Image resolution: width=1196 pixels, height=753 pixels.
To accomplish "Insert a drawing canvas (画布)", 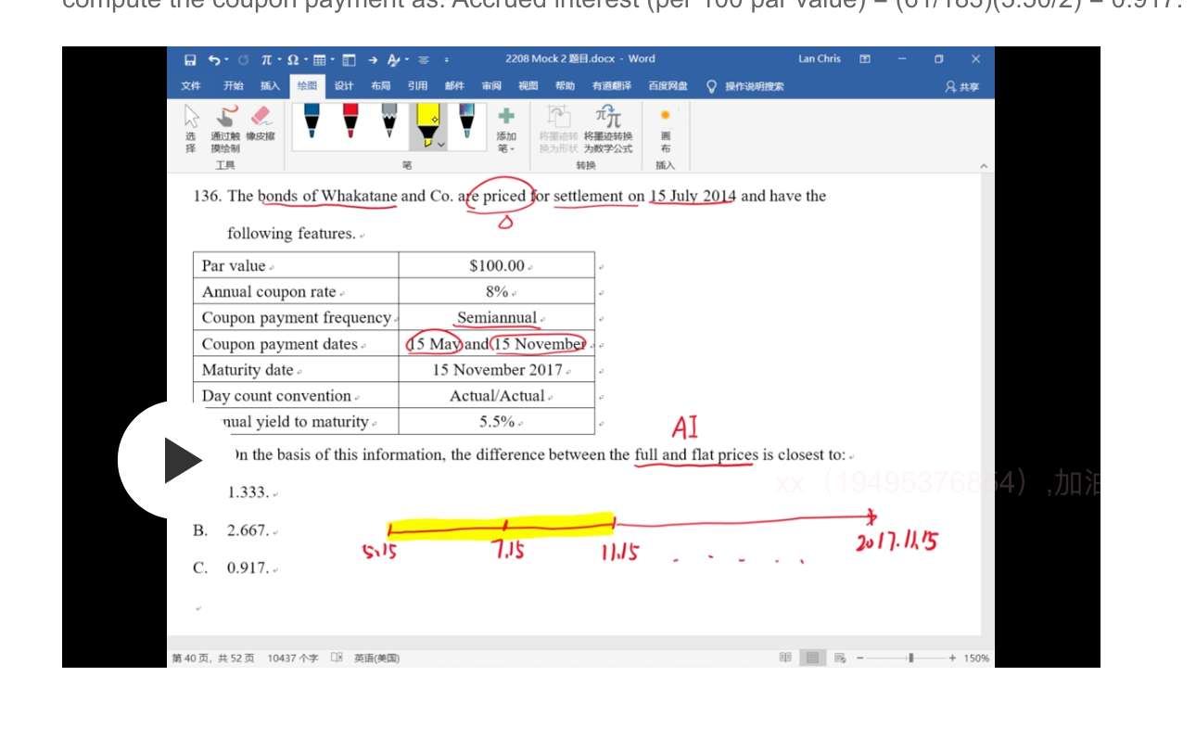I will click(665, 127).
